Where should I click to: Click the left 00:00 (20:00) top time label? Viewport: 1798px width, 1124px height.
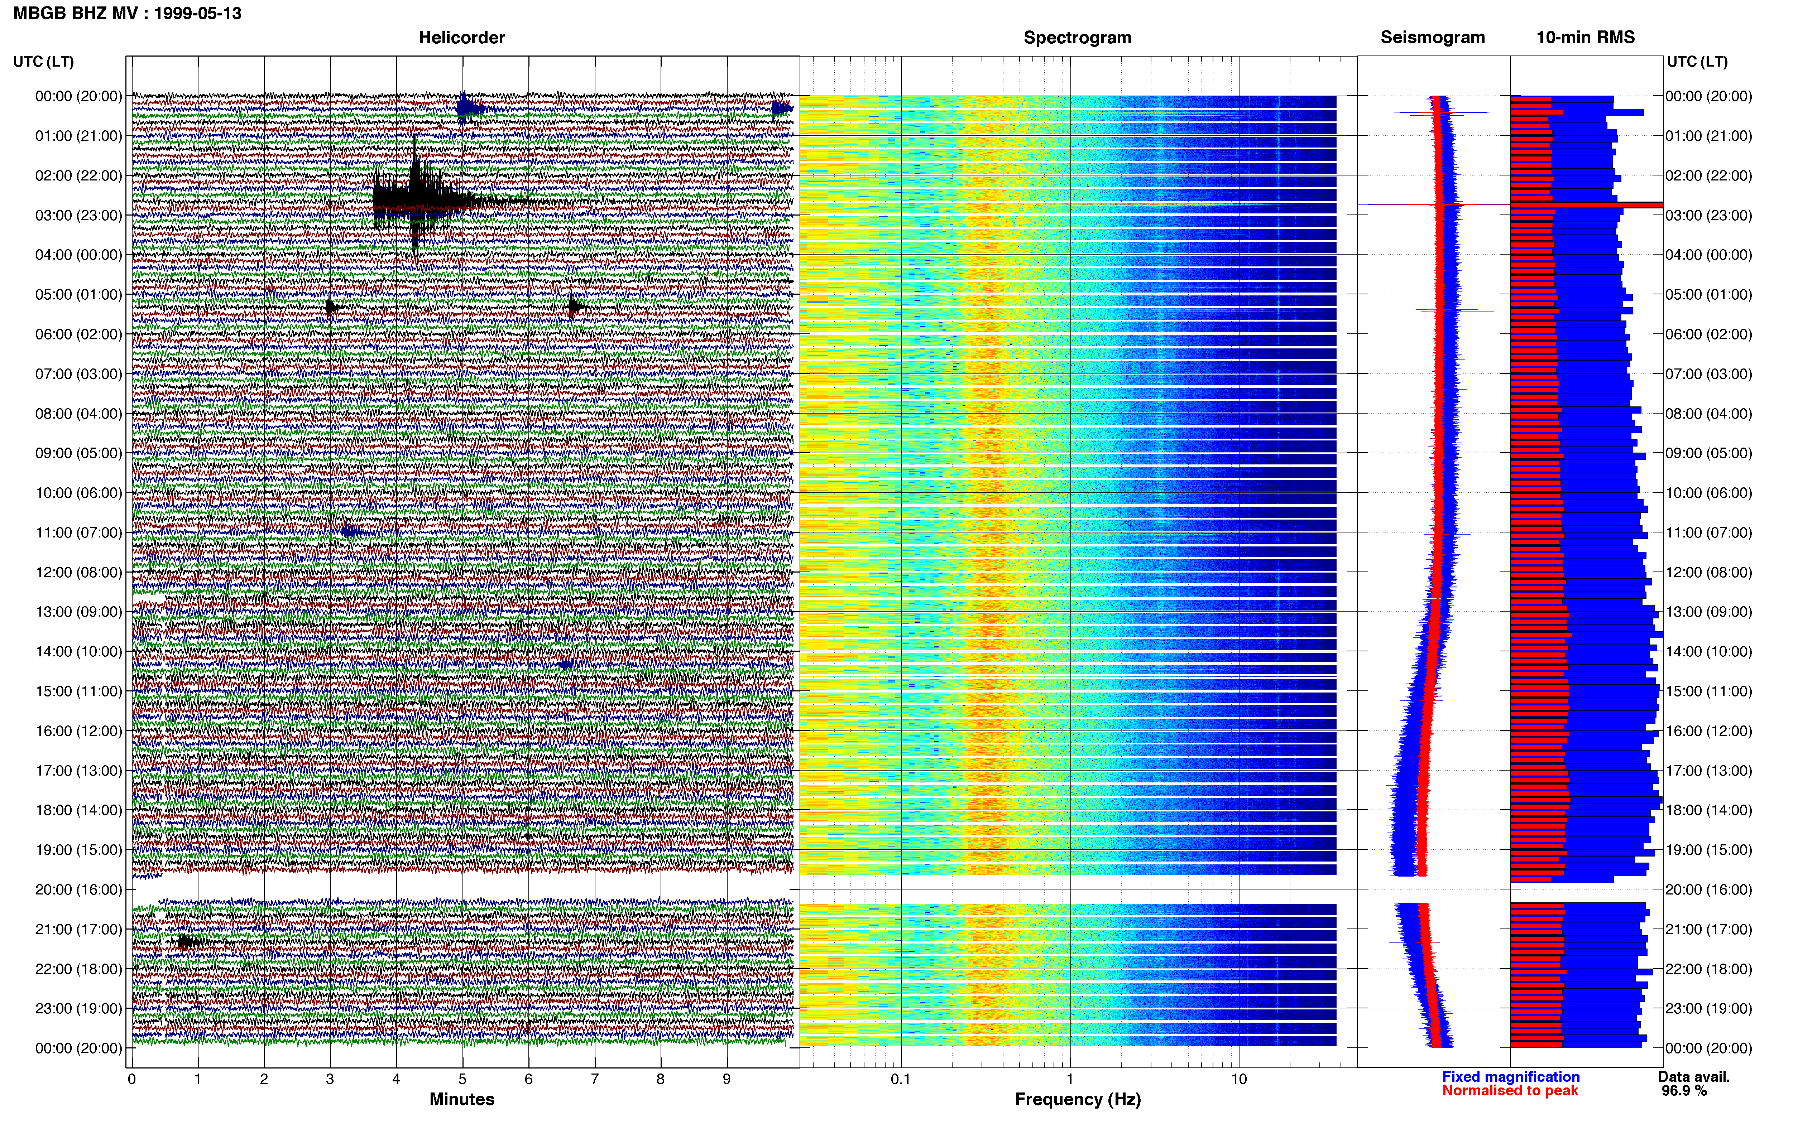click(79, 96)
